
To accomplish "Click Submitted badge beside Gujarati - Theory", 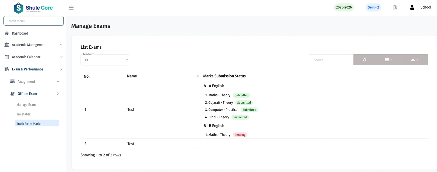I will coord(244,103).
